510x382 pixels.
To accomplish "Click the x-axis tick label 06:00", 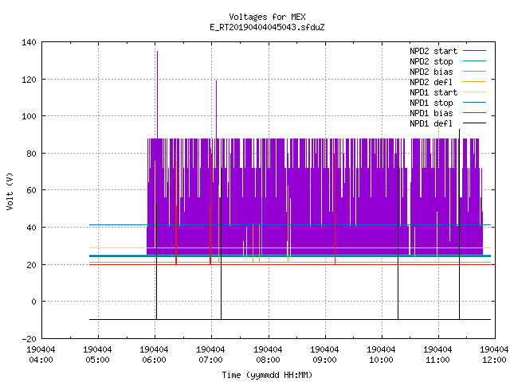I will [x=154, y=361].
